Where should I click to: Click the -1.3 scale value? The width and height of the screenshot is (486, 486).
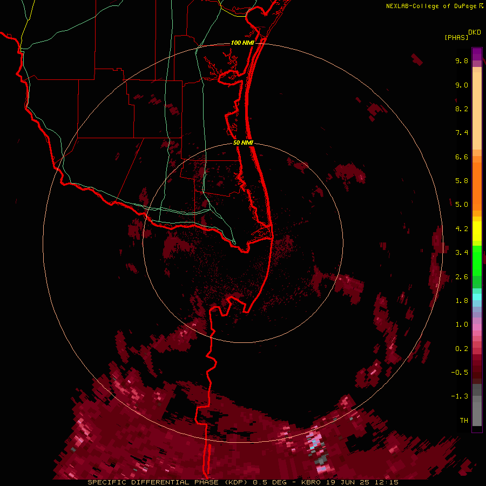tap(460, 396)
